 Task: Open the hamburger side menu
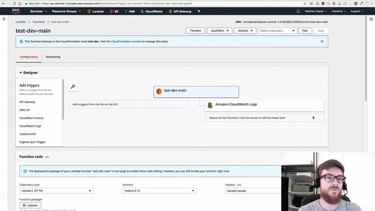pos(4,19)
